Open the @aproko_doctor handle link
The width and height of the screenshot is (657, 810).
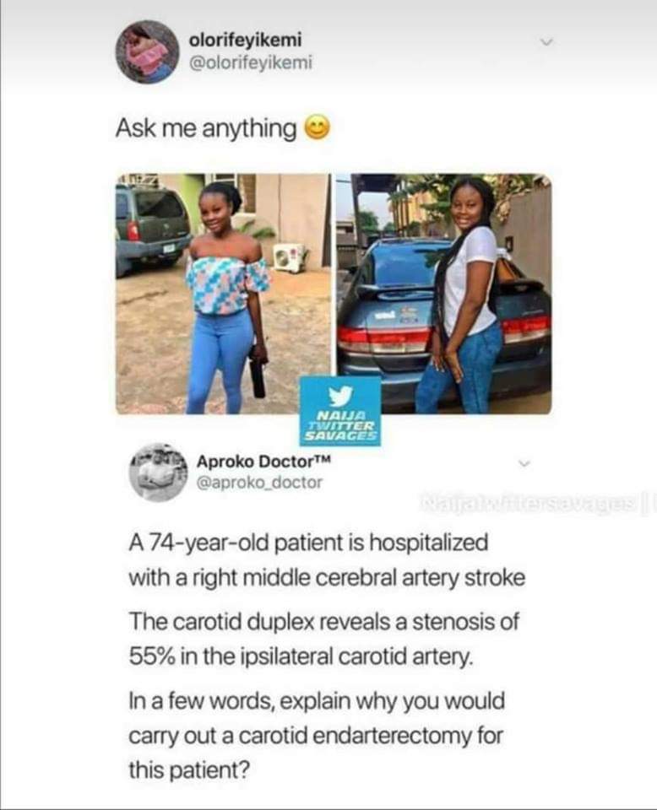coord(259,482)
